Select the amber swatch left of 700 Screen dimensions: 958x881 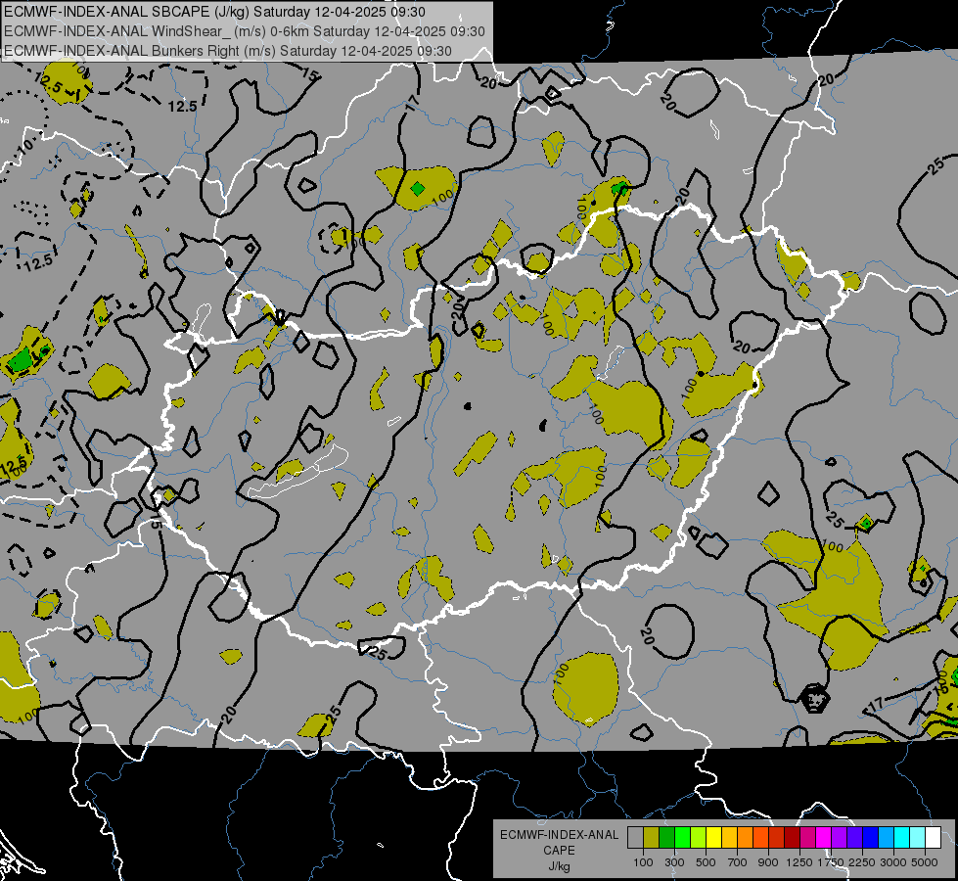(729, 838)
